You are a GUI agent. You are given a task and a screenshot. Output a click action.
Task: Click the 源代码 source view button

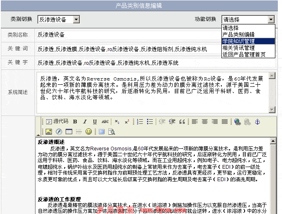[57, 122]
